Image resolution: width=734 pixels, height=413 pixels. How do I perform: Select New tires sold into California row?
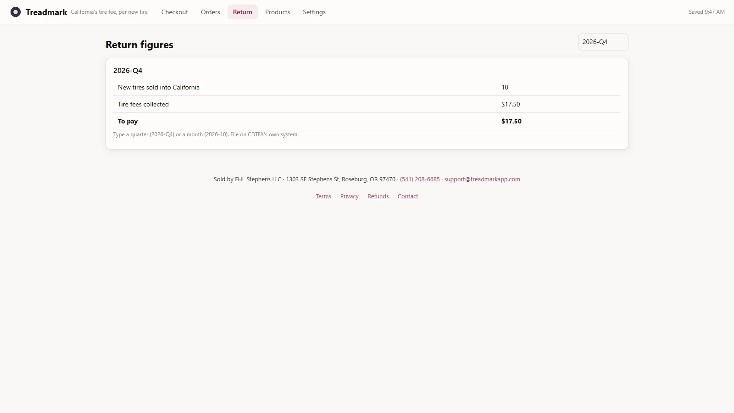[367, 88]
